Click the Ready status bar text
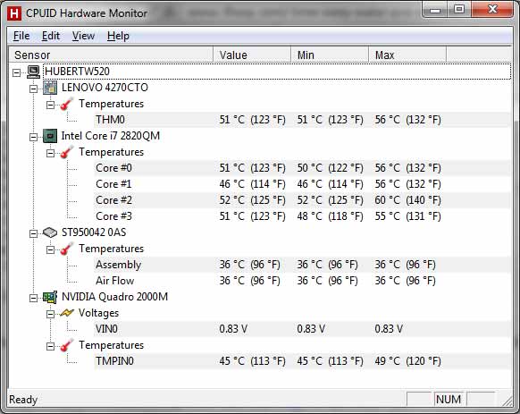The height and width of the screenshot is (414, 520). coord(23,400)
